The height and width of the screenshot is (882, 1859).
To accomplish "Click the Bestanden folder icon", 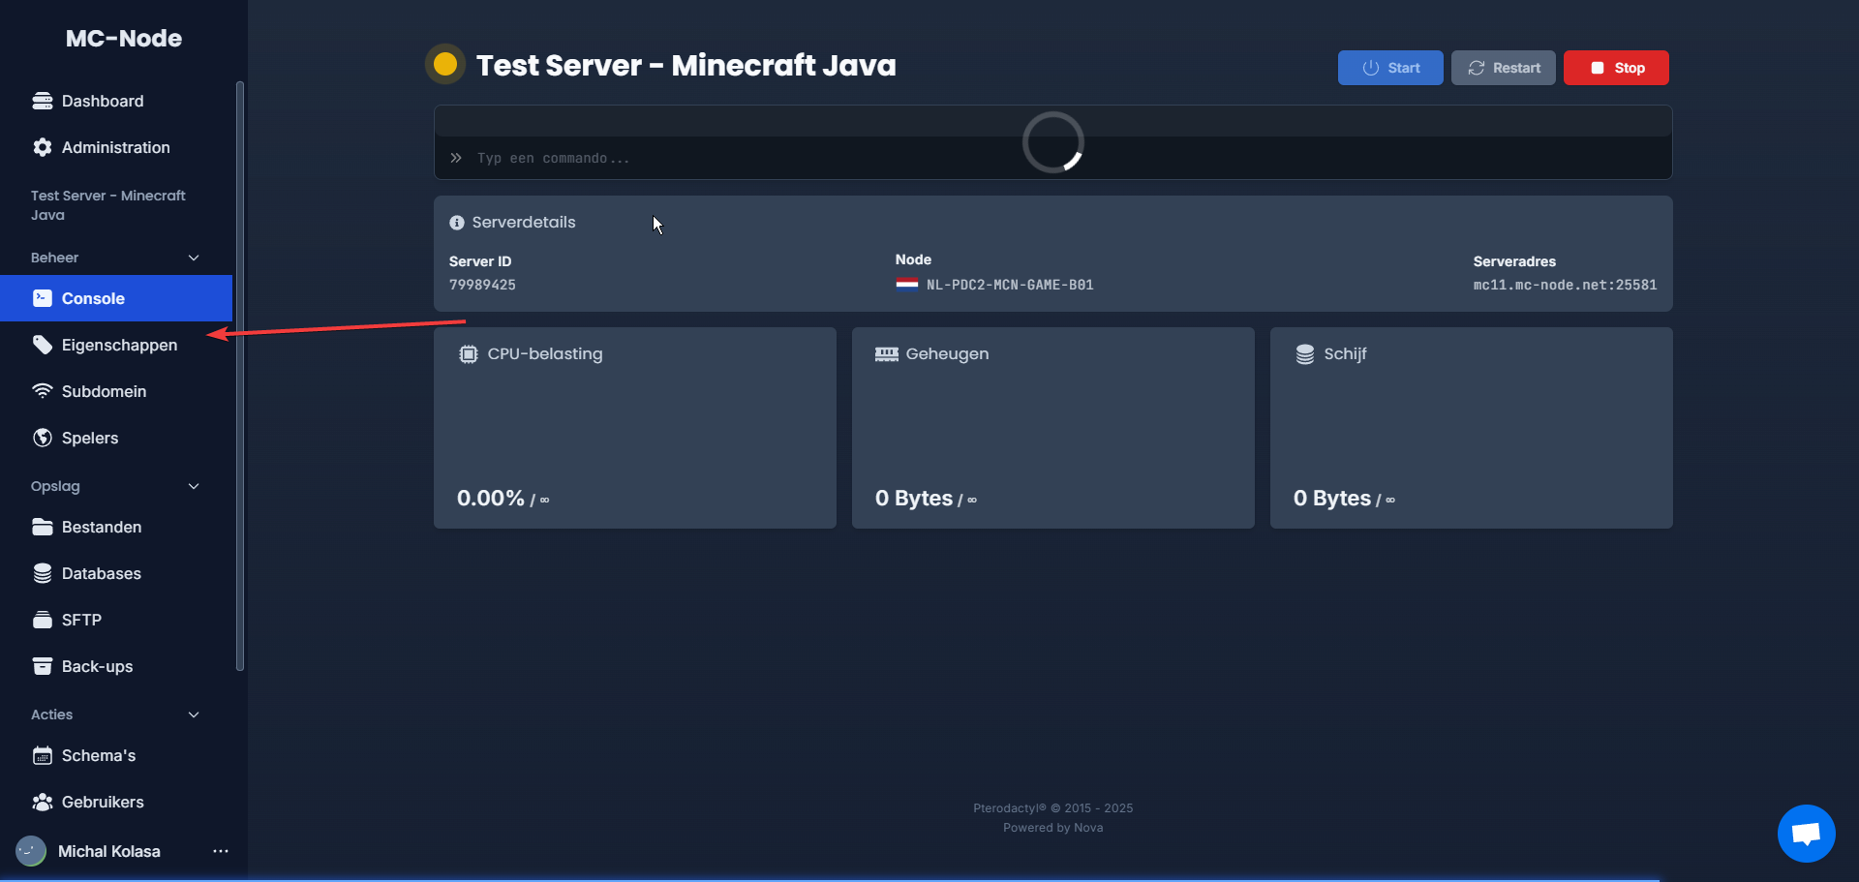I will [43, 527].
